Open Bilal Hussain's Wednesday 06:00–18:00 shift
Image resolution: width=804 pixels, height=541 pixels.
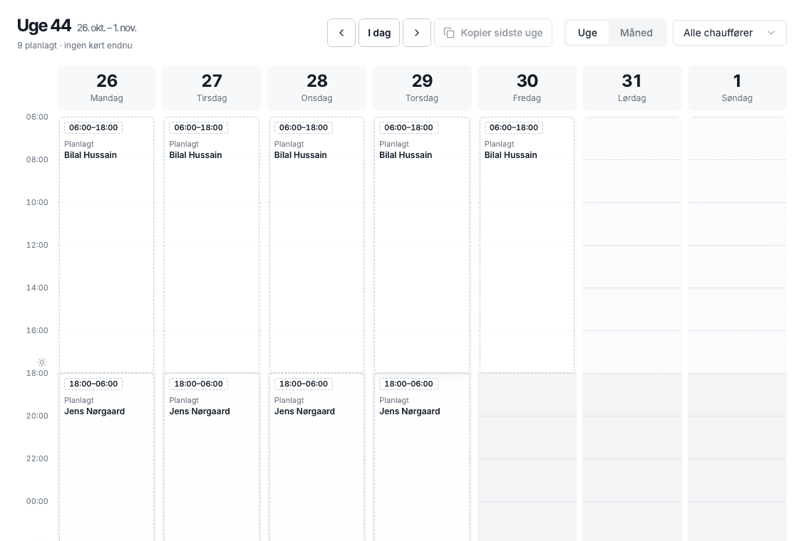317,245
